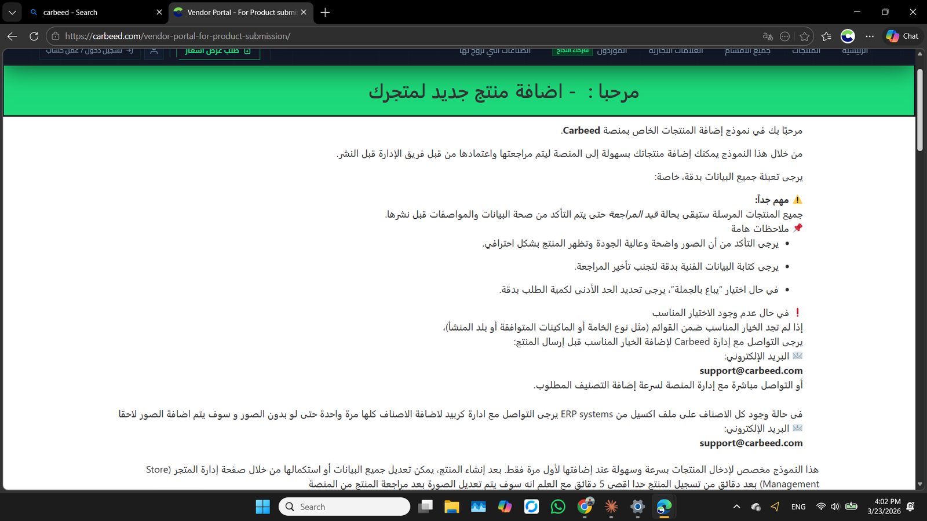The width and height of the screenshot is (927, 521).
Task: Show hidden system tray icons
Action: (736, 507)
